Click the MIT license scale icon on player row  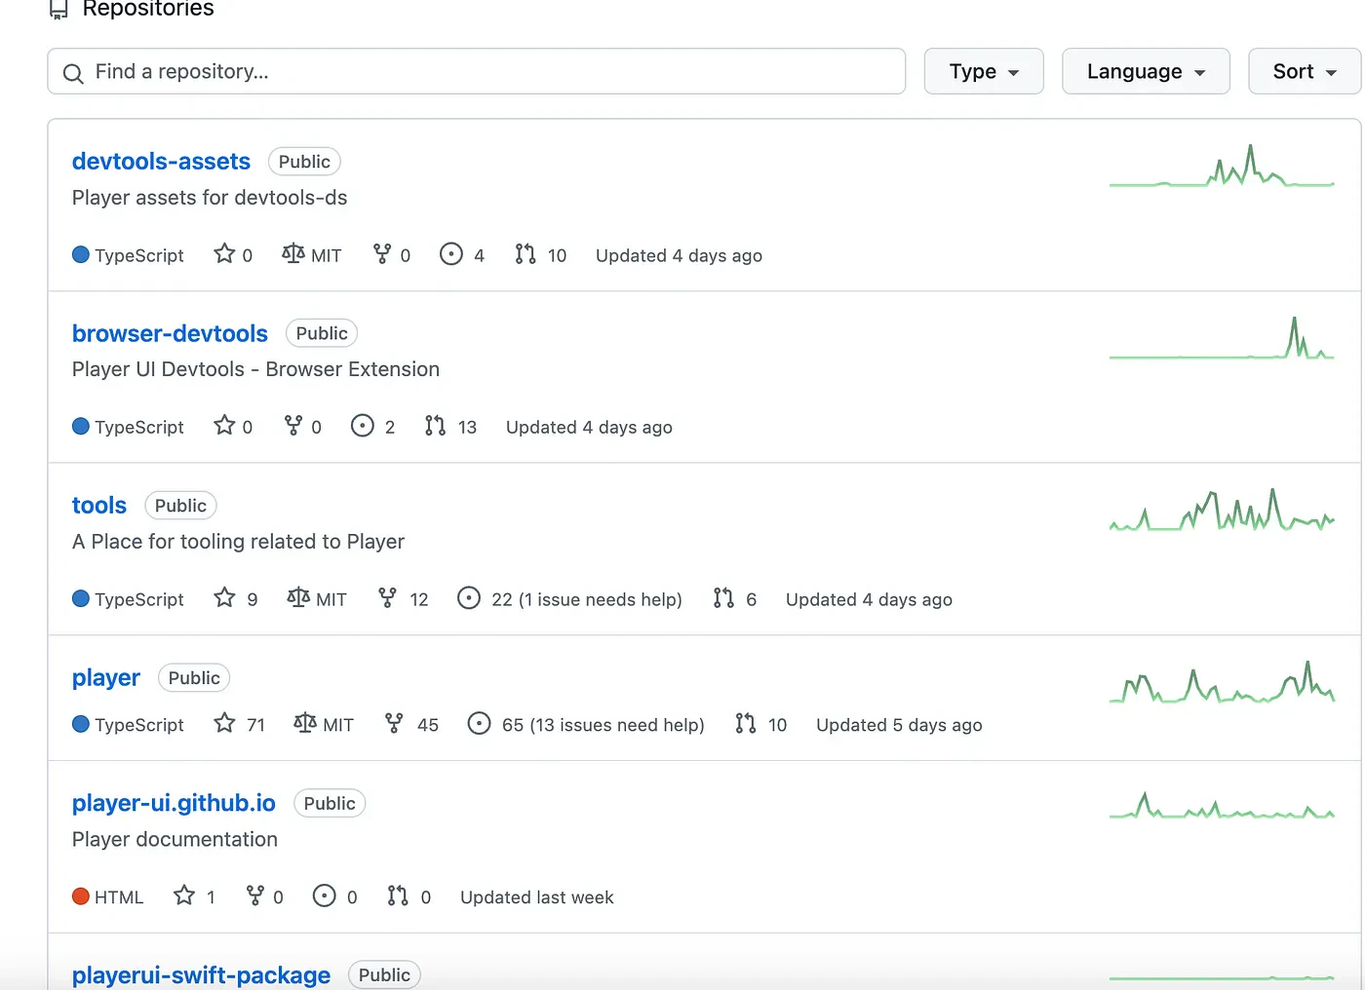(304, 723)
